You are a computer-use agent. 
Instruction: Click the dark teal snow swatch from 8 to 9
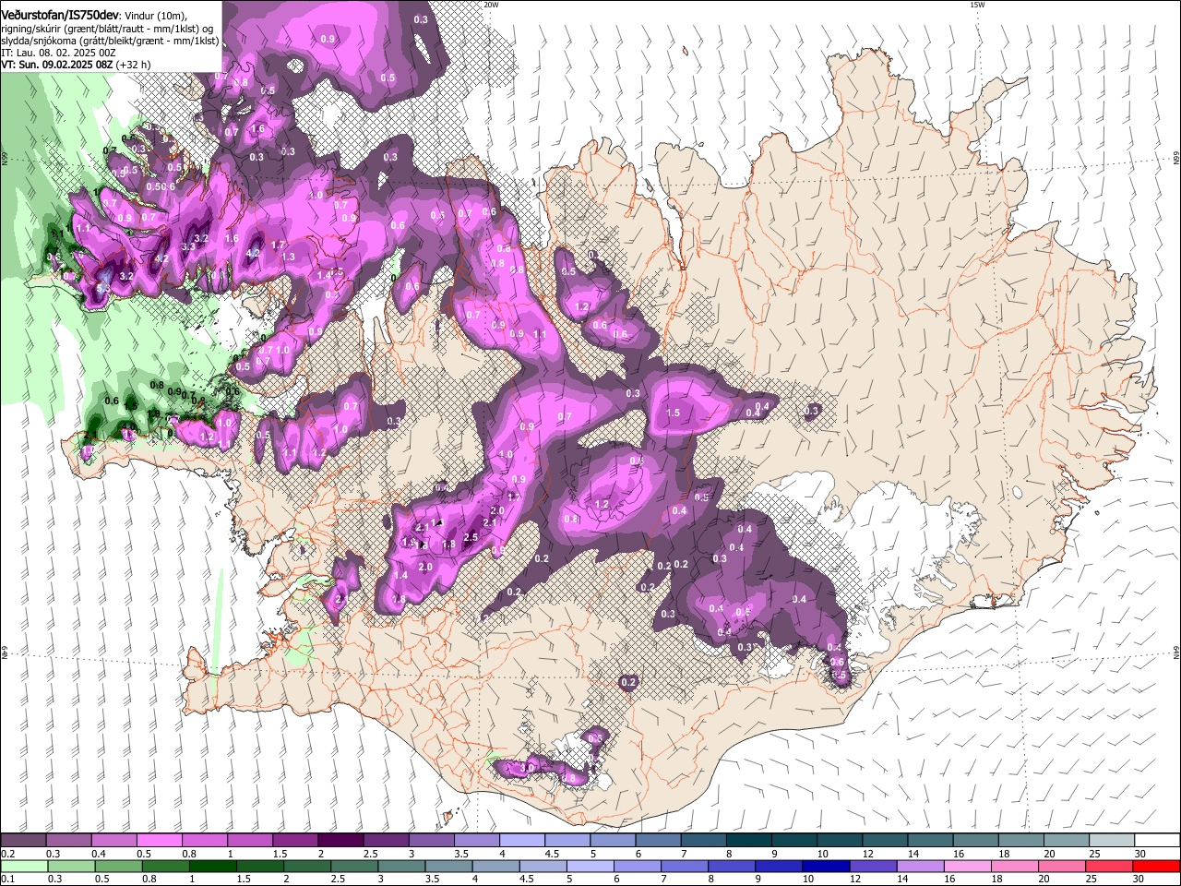(x=749, y=841)
